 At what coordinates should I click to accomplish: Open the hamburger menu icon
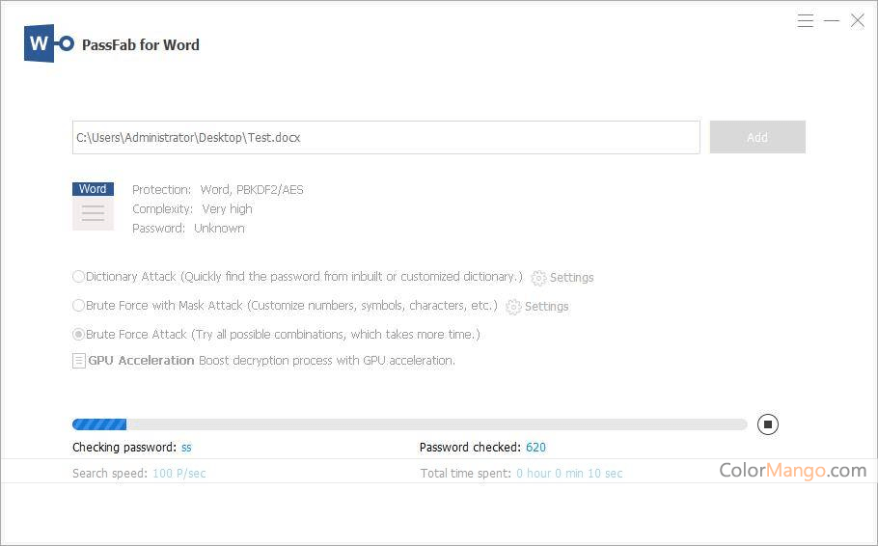tap(806, 20)
